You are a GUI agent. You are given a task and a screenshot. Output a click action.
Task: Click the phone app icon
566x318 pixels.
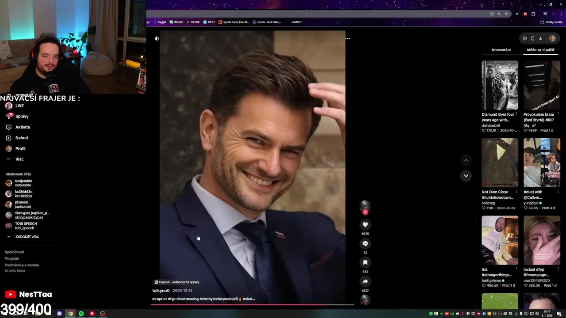pyautogui.click(x=532, y=38)
